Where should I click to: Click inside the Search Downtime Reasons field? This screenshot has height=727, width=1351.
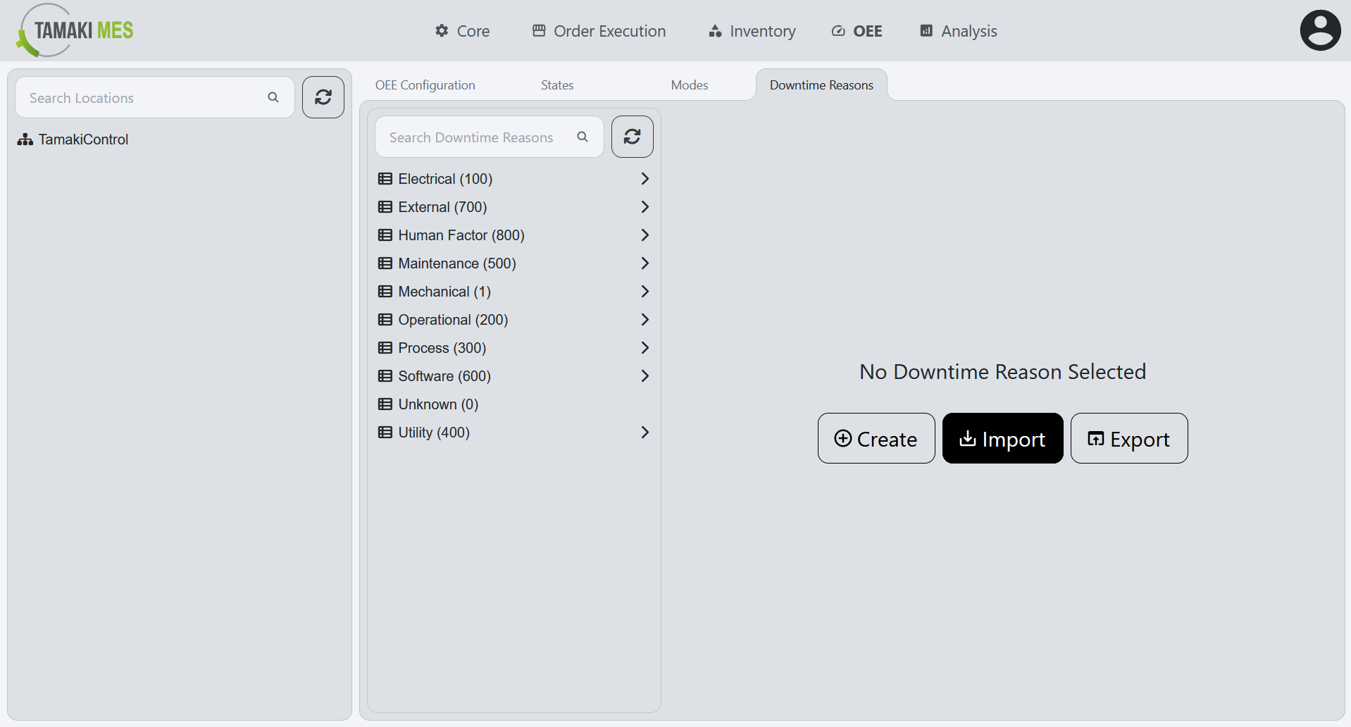click(472, 137)
